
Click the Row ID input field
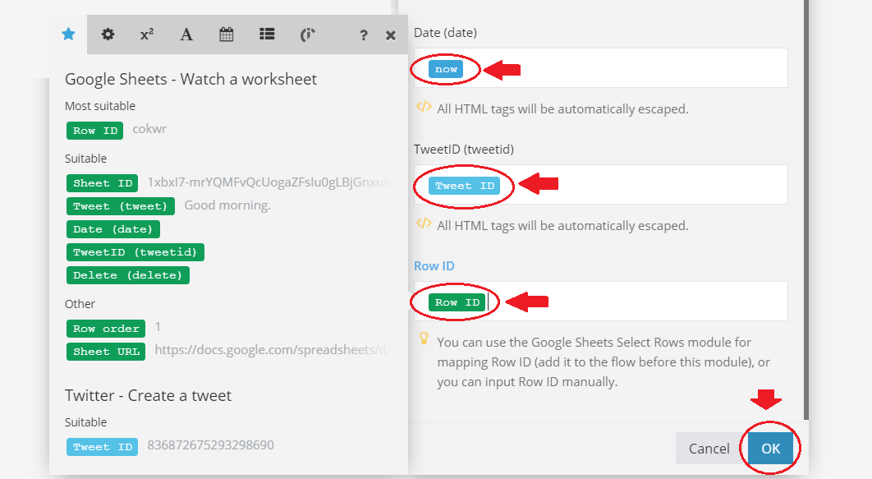click(600, 301)
